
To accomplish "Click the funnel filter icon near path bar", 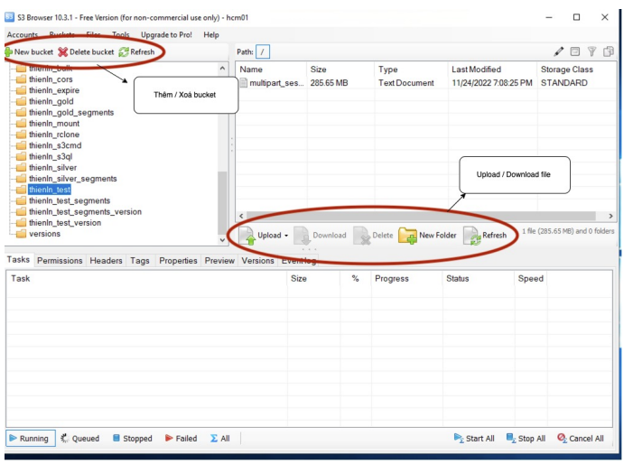I will click(592, 52).
